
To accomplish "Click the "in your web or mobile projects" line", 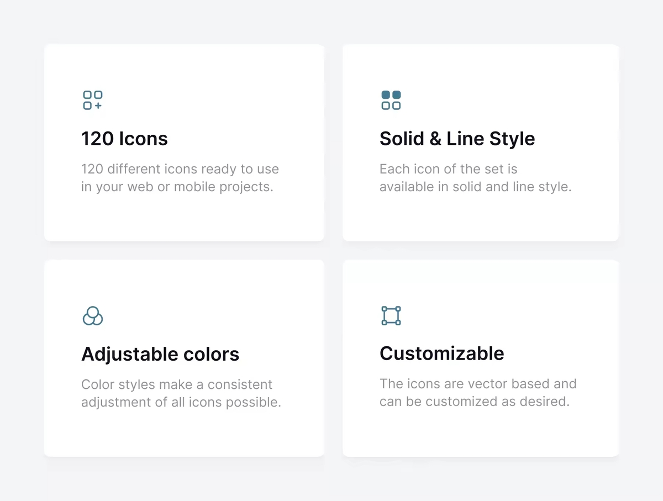I will pos(177,187).
